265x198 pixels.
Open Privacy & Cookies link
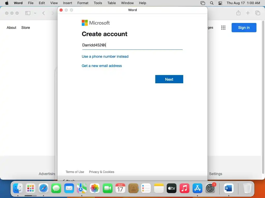point(101,172)
